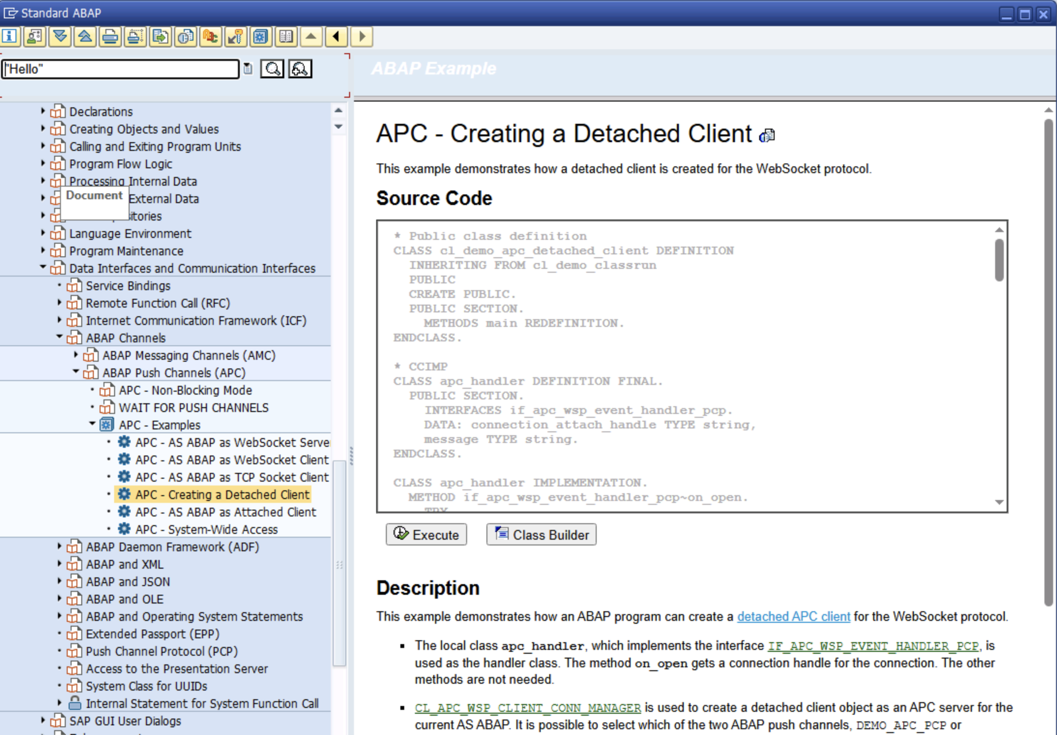This screenshot has height=735, width=1057.
Task: Expand the ABAP Daemon Framework (ADF) node
Action: (59, 546)
